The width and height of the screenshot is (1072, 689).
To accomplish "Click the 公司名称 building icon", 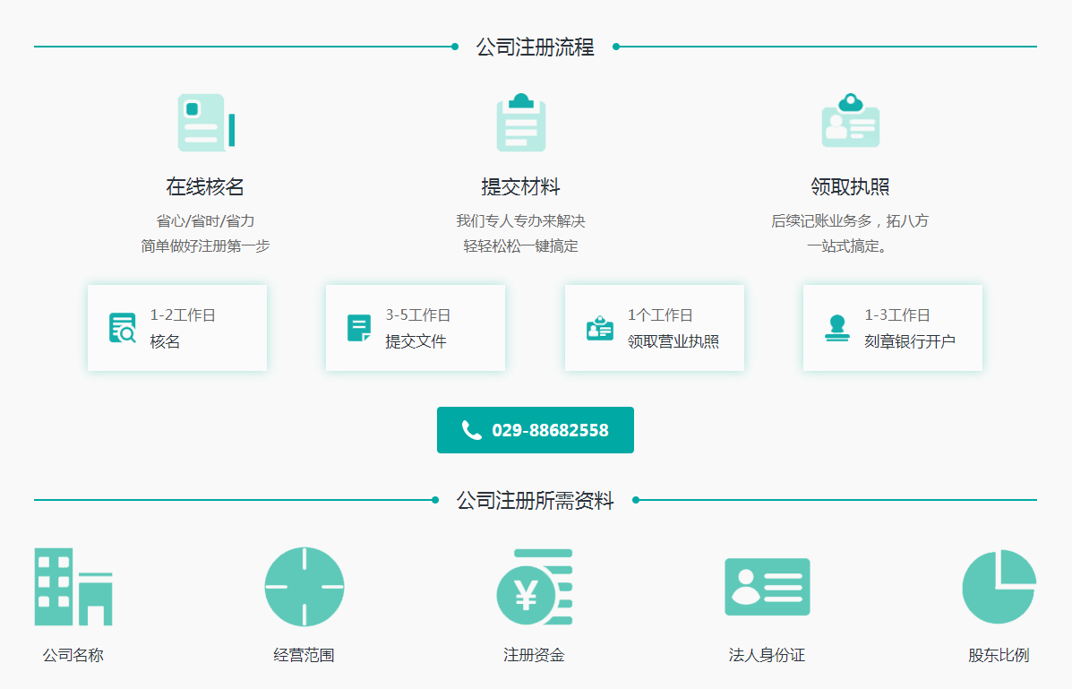I will (x=73, y=587).
